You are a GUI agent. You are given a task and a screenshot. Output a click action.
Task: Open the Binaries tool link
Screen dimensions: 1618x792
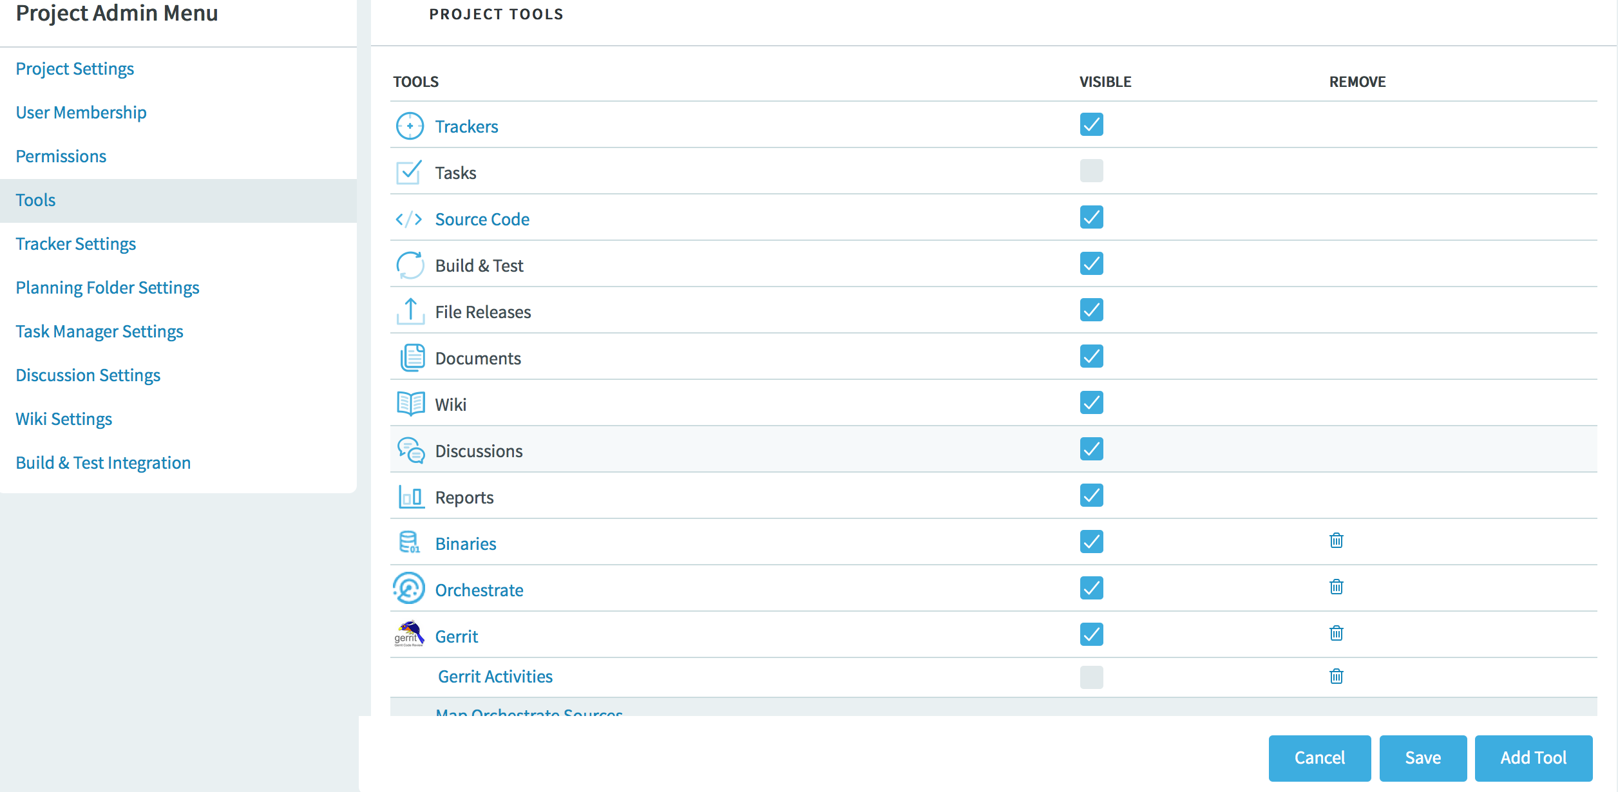pos(466,544)
